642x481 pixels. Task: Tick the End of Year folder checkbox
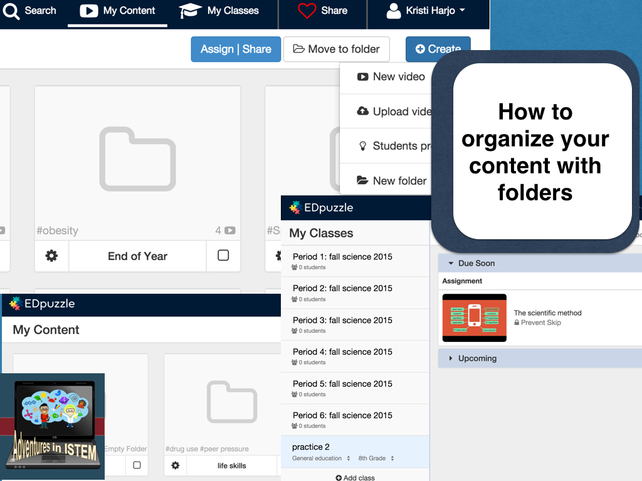pos(223,256)
